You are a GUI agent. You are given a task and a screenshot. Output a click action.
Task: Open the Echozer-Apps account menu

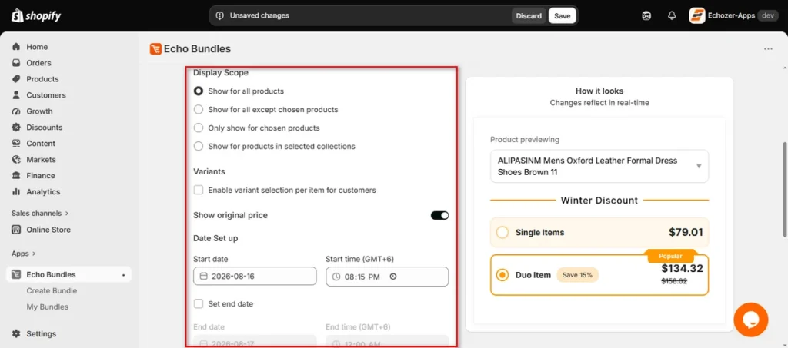pyautogui.click(x=734, y=15)
